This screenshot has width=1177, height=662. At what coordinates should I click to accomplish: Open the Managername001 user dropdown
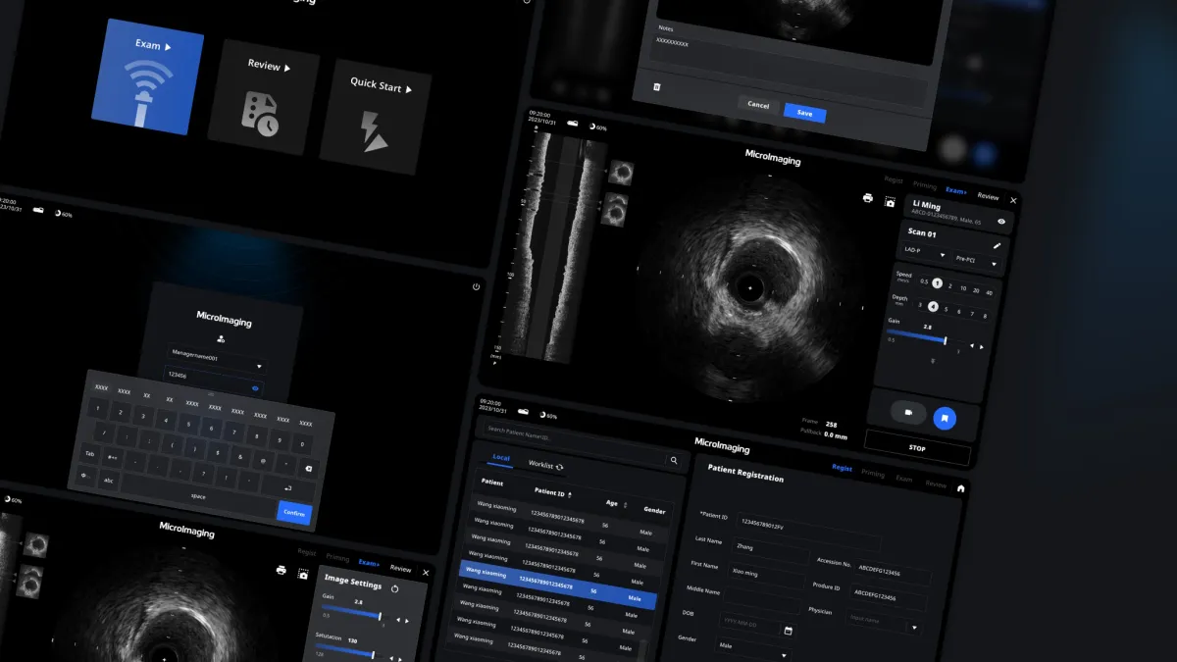(x=216, y=359)
